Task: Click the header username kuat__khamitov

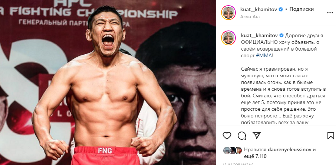Action: pyautogui.click(x=259, y=9)
